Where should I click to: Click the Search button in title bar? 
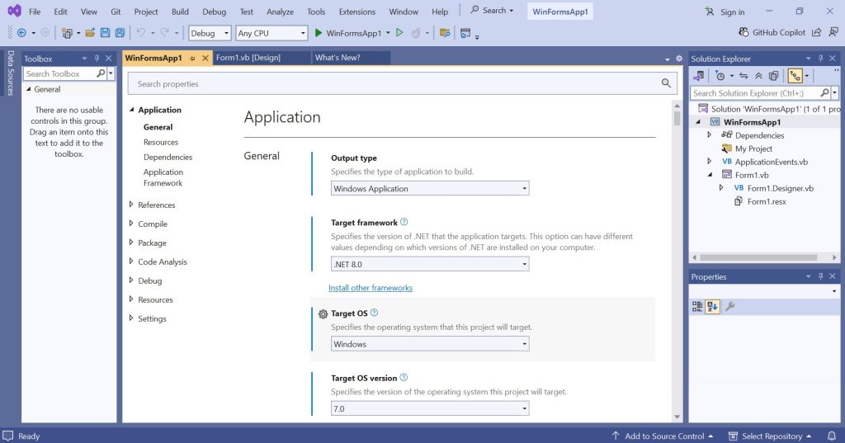coord(491,10)
